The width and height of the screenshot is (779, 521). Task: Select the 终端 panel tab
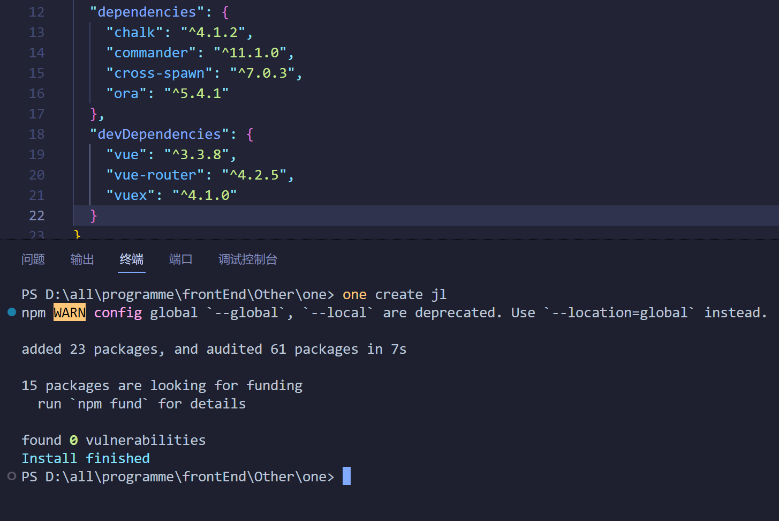132,259
